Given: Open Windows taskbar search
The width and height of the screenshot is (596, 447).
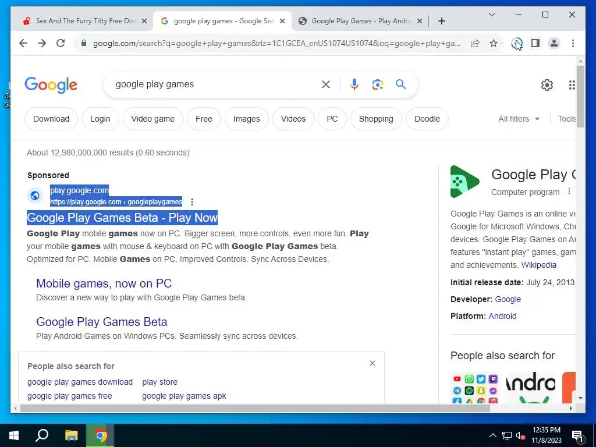Looking at the screenshot, I should [x=42, y=435].
